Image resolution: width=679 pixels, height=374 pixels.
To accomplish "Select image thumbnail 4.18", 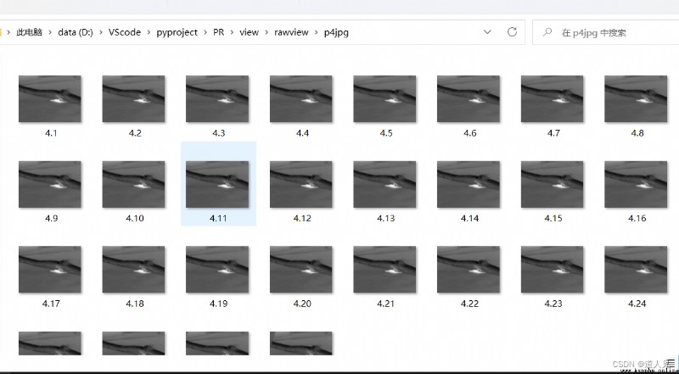I will point(133,270).
